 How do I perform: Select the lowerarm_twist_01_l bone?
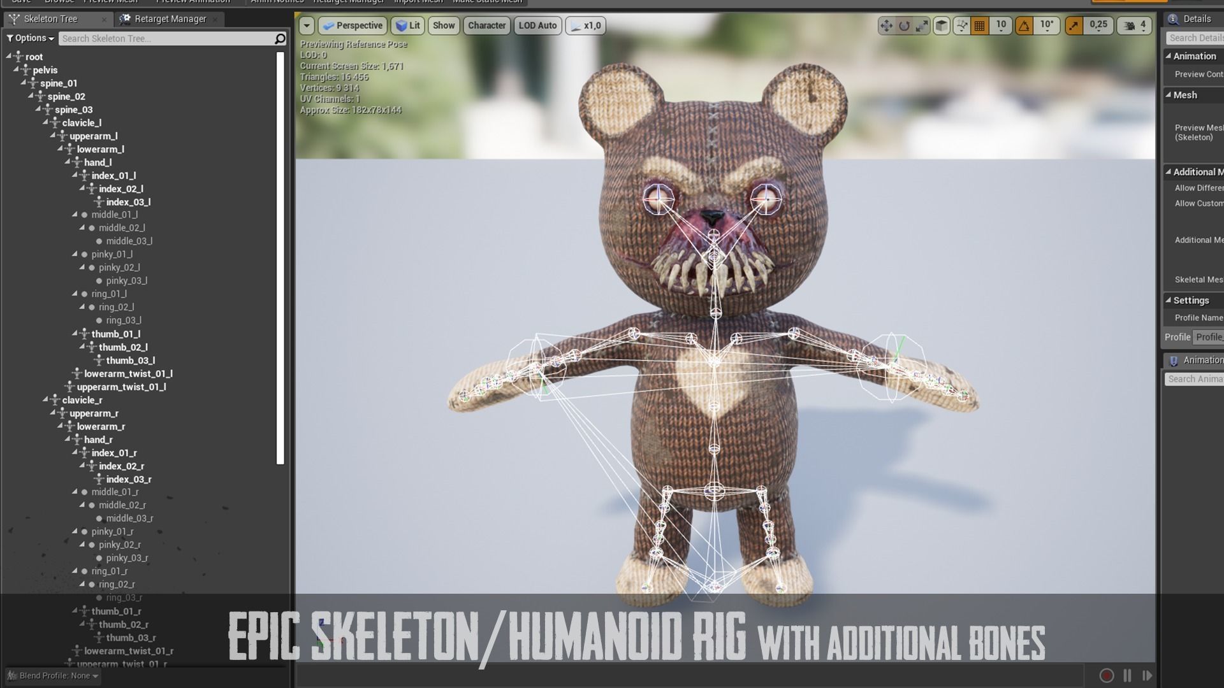(129, 374)
